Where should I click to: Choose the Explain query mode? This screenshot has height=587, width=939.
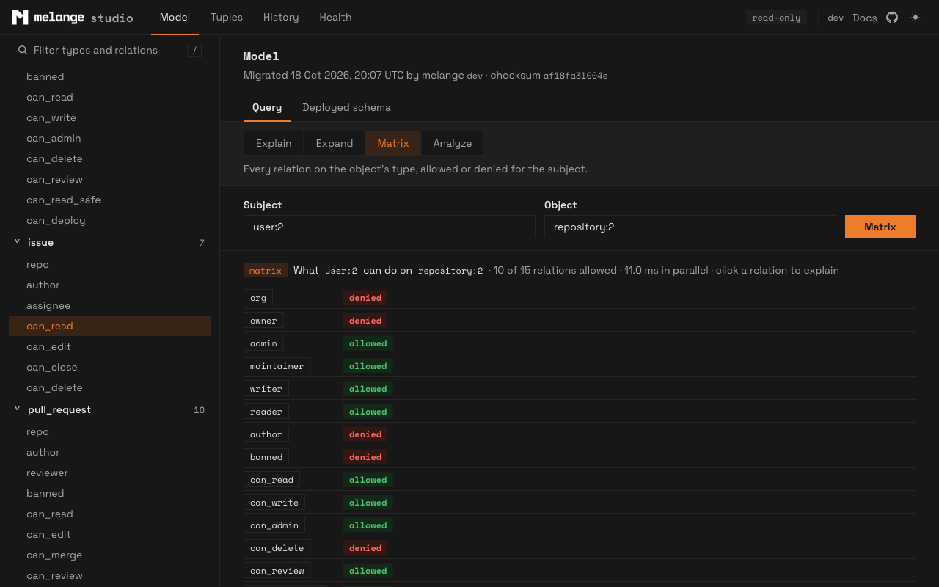(274, 143)
